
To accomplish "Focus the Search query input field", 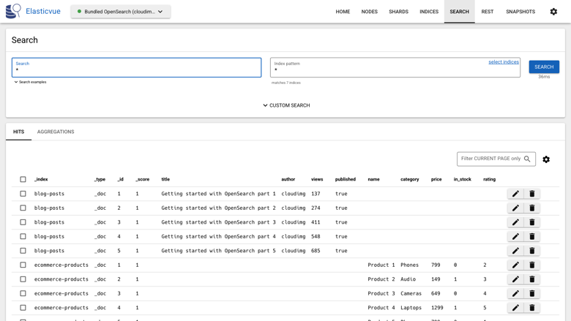I will point(137,67).
